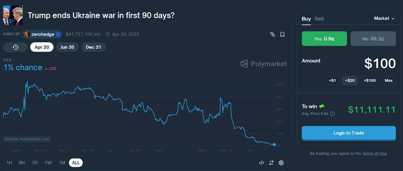The width and height of the screenshot is (403, 171).
Task: Open chart settings gear
Action: coord(281,163)
